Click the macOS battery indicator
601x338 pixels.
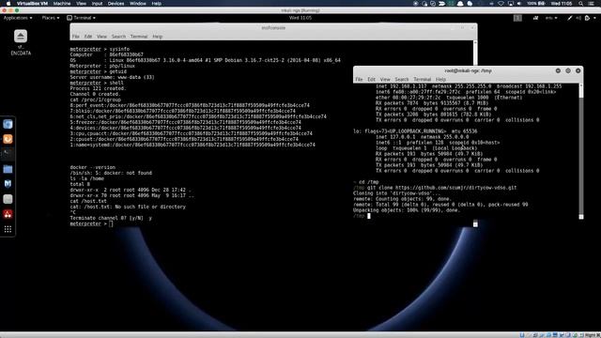[x=542, y=4]
